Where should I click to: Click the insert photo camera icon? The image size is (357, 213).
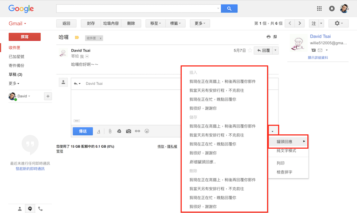coord(129,131)
